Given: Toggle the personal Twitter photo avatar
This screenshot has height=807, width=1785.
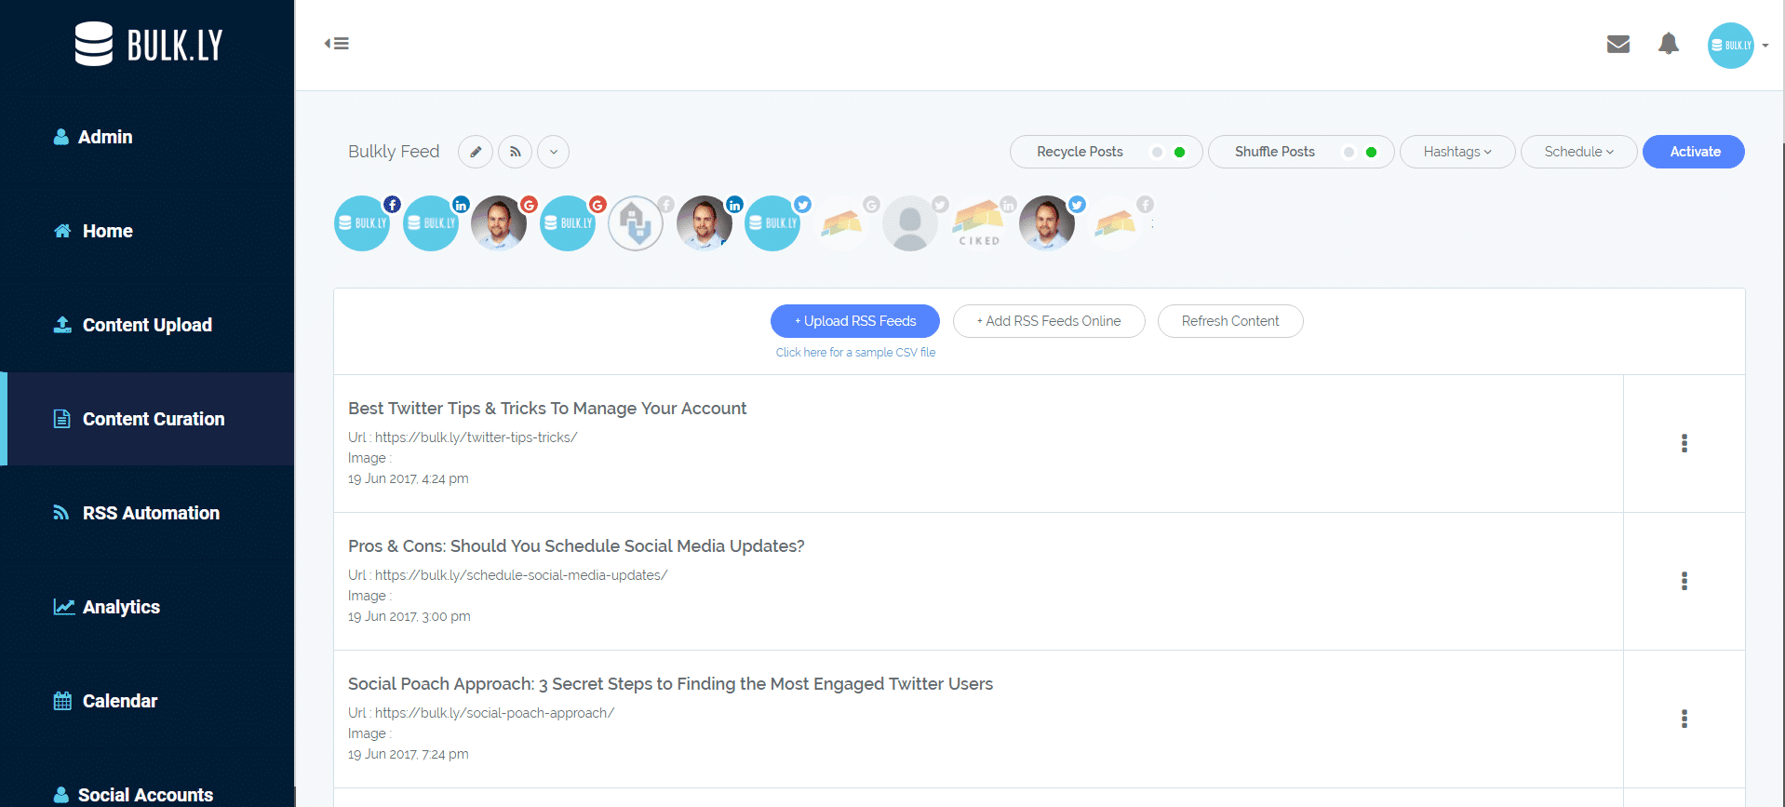Looking at the screenshot, I should 1047,223.
